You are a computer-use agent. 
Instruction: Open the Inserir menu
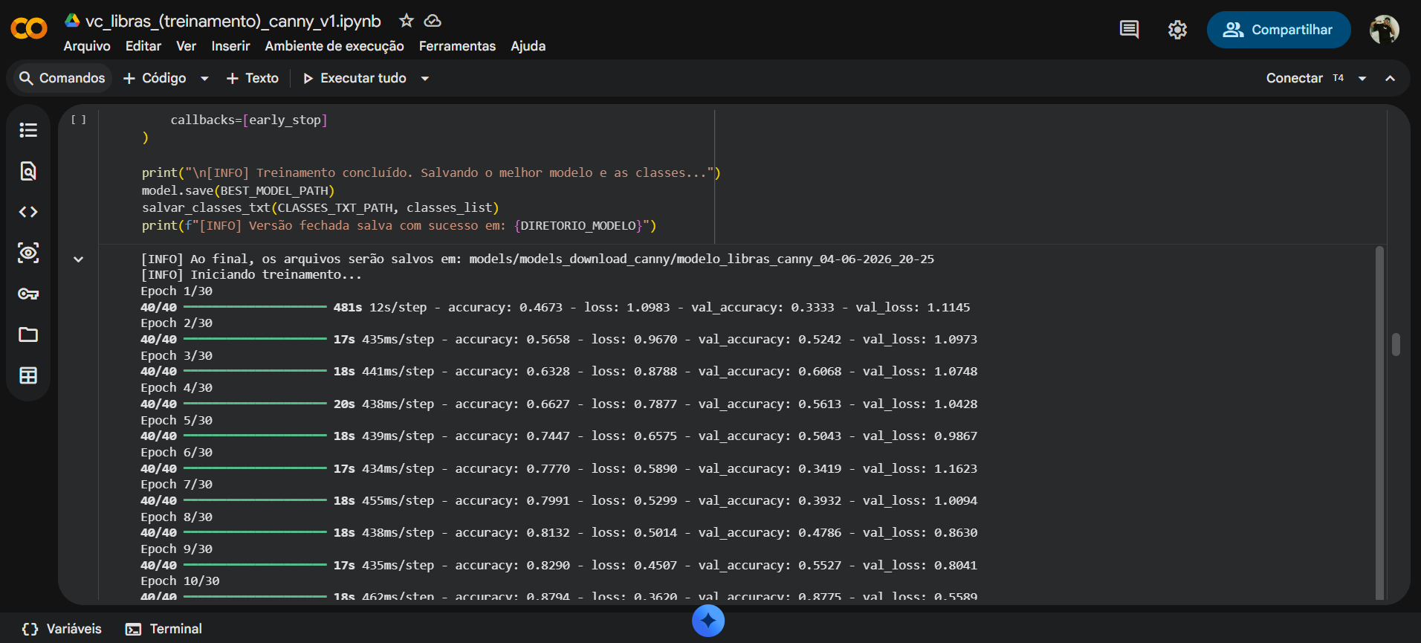click(x=230, y=46)
